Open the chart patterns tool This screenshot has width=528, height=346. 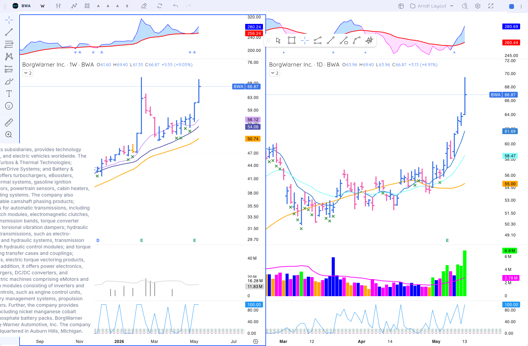[x=9, y=57]
